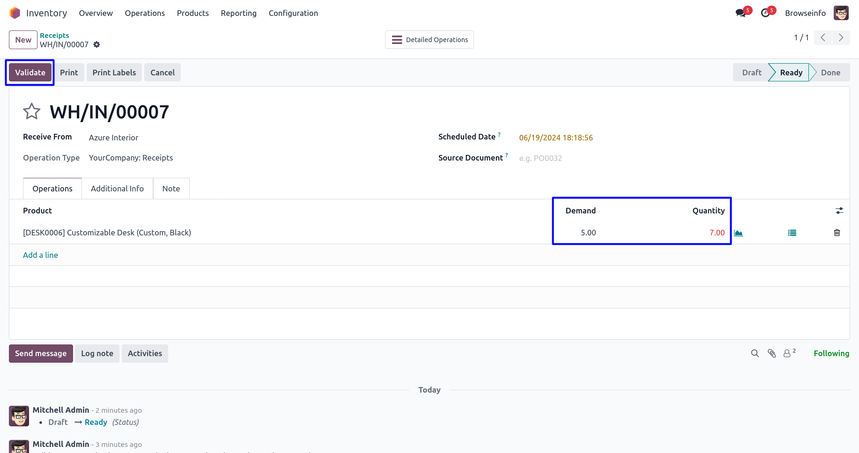Image resolution: width=859 pixels, height=453 pixels.
Task: Click the Add a line link
Action: coord(40,255)
